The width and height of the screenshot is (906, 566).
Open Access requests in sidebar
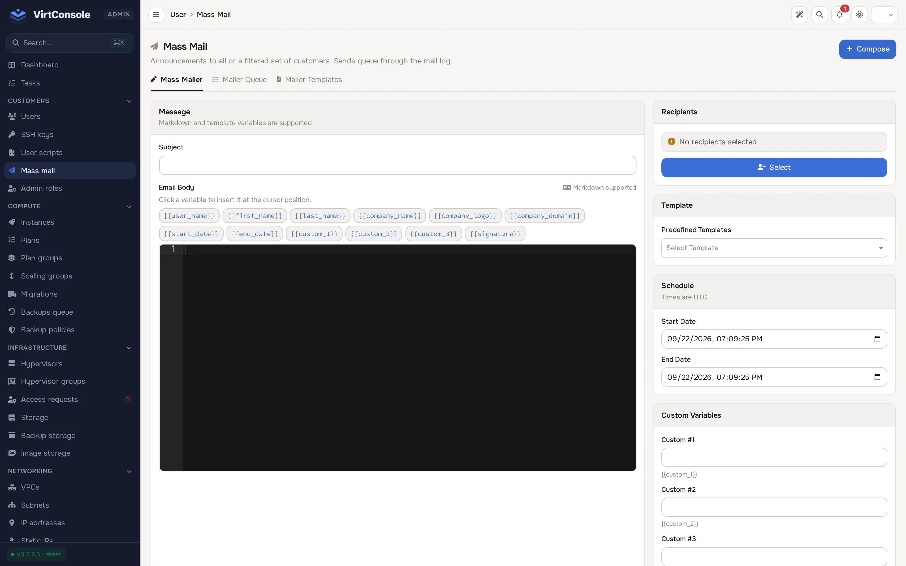tap(70, 399)
